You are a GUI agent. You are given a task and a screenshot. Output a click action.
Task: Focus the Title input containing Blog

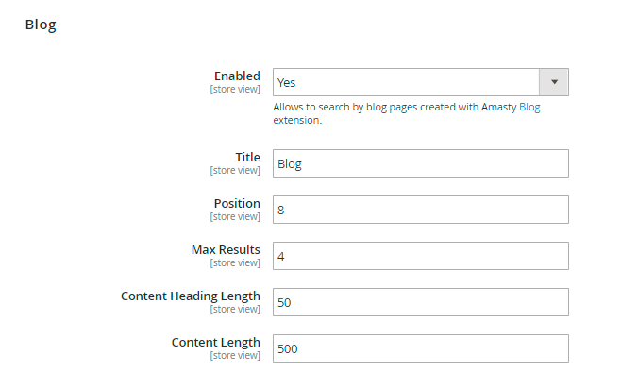[421, 163]
